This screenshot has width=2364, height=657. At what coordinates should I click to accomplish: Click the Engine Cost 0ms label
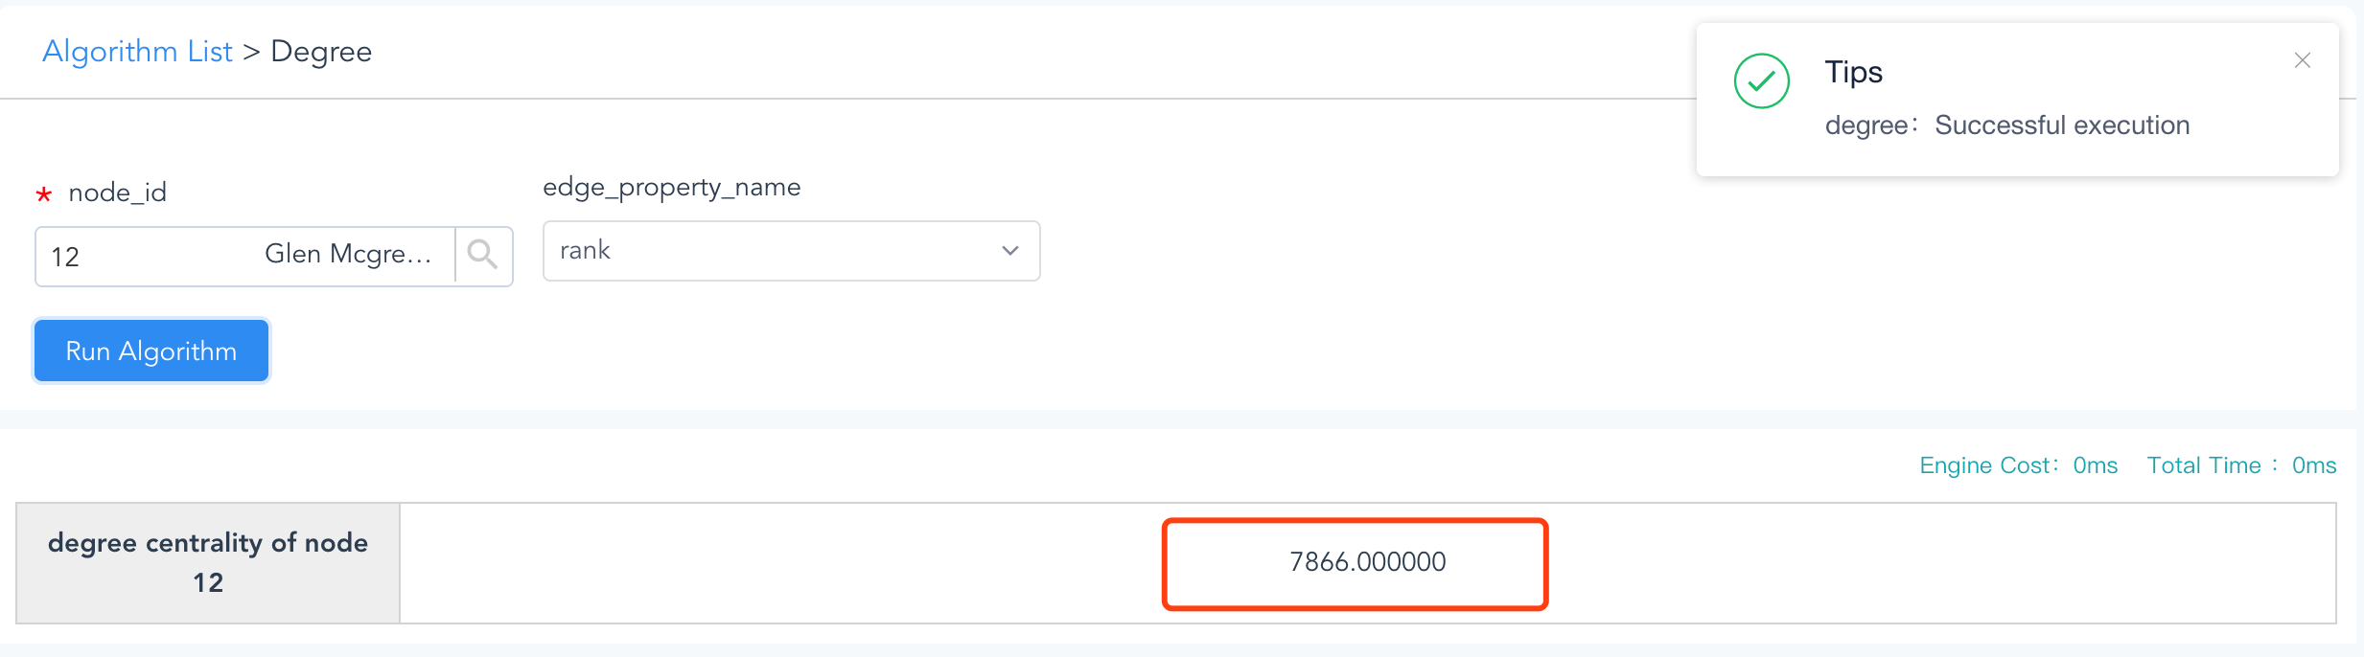click(x=2018, y=465)
